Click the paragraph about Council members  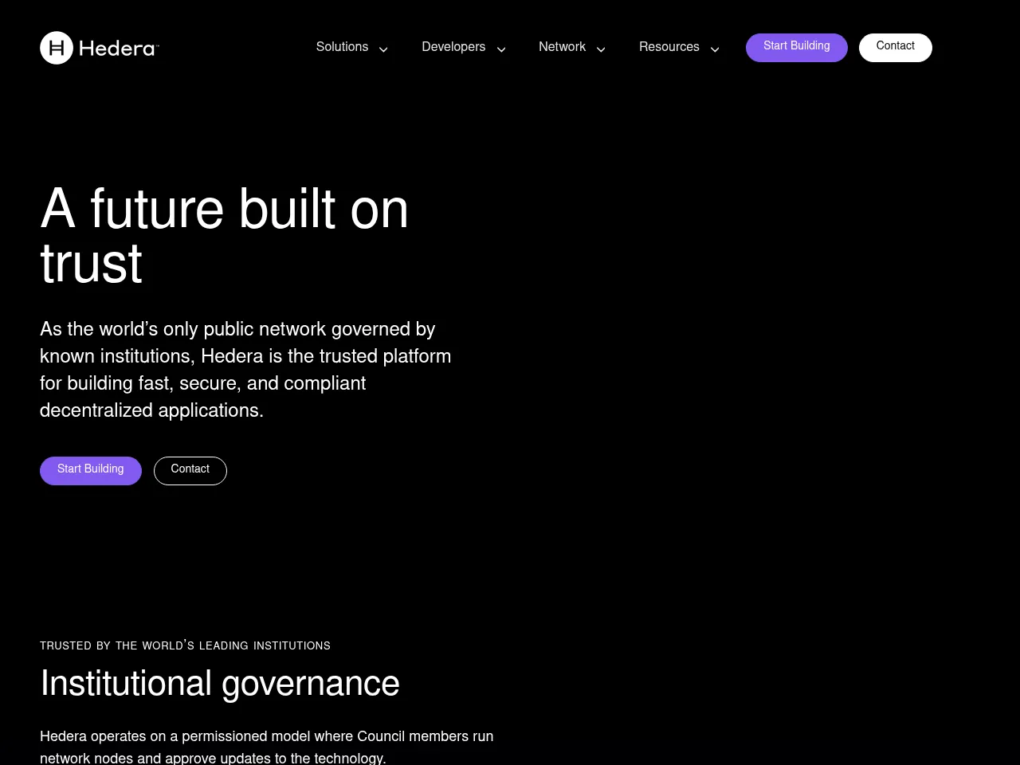pyautogui.click(x=266, y=747)
